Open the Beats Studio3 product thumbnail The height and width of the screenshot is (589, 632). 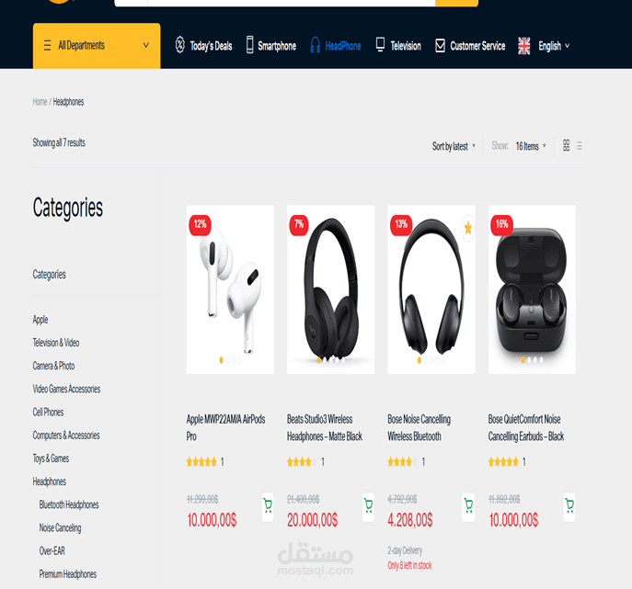330,289
